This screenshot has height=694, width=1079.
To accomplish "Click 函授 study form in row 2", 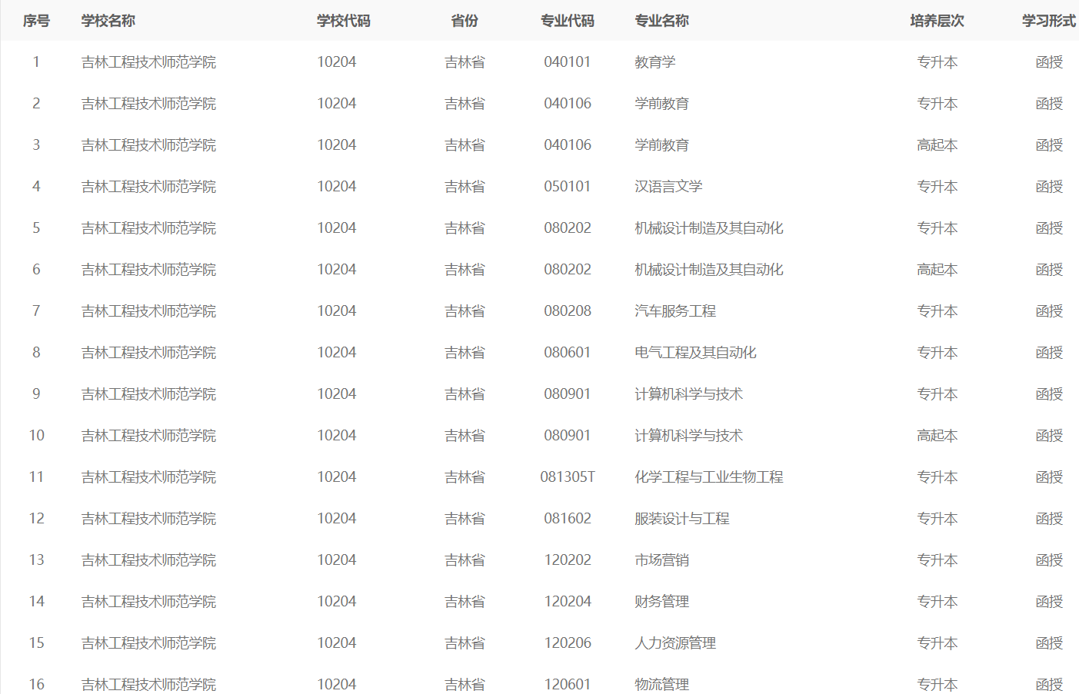I will point(1049,104).
